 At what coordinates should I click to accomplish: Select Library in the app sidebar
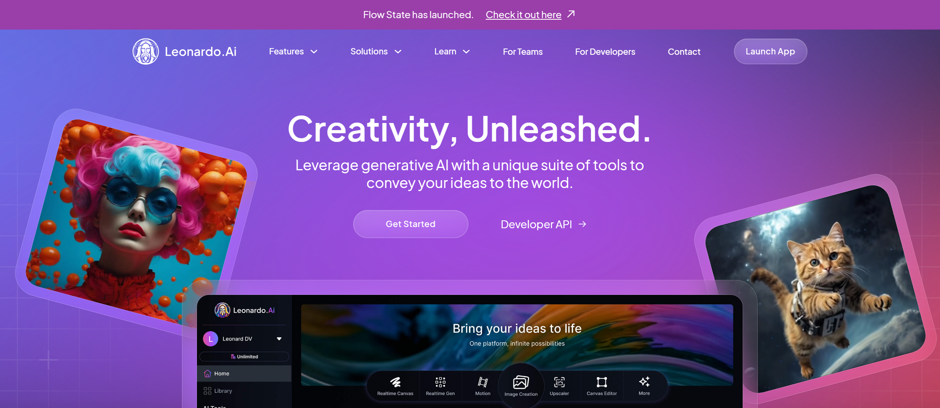[244, 391]
